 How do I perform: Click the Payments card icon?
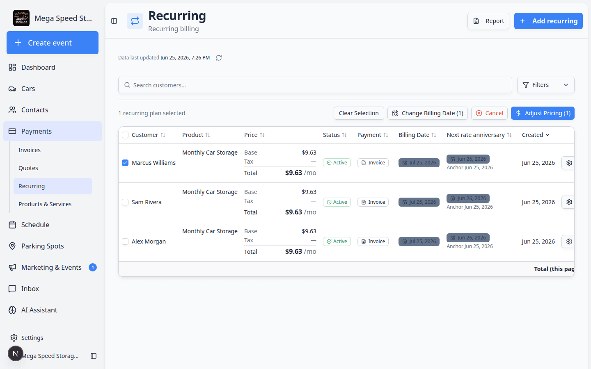pyautogui.click(x=12, y=131)
